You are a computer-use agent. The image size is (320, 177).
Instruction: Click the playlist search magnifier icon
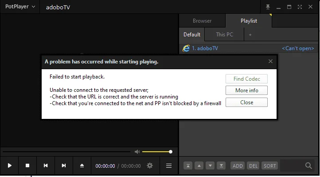click(x=308, y=165)
